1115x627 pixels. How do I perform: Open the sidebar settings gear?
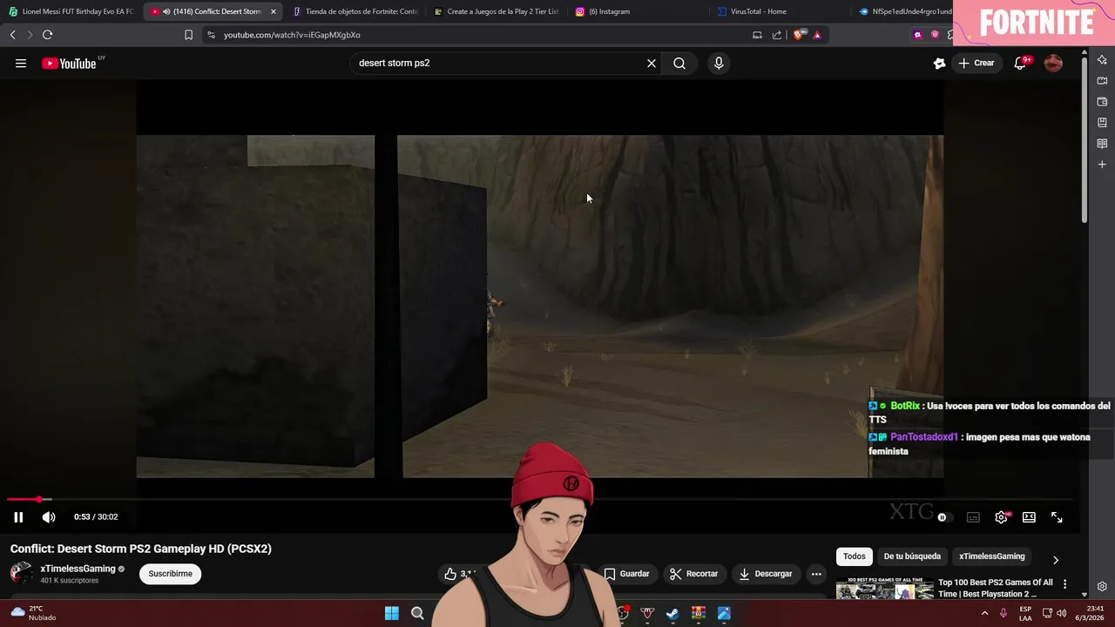click(1102, 587)
